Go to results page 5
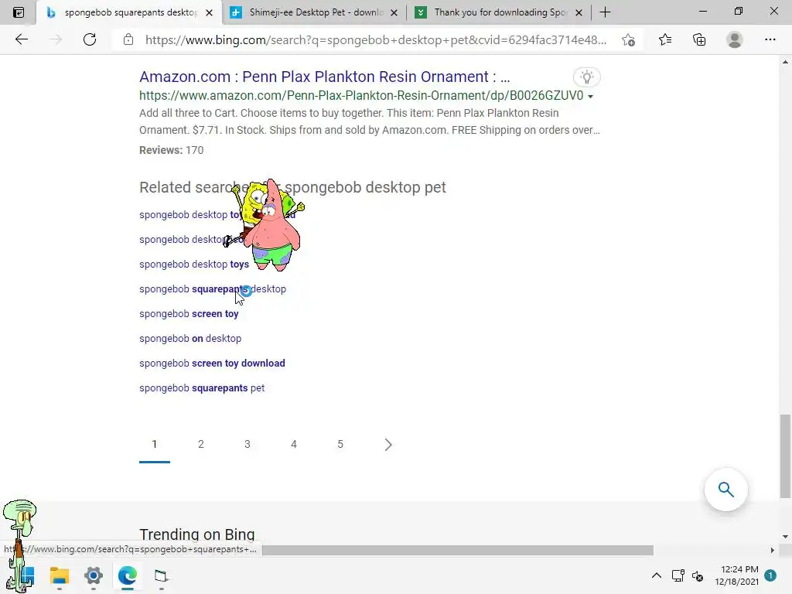This screenshot has height=594, width=792. coord(340,444)
